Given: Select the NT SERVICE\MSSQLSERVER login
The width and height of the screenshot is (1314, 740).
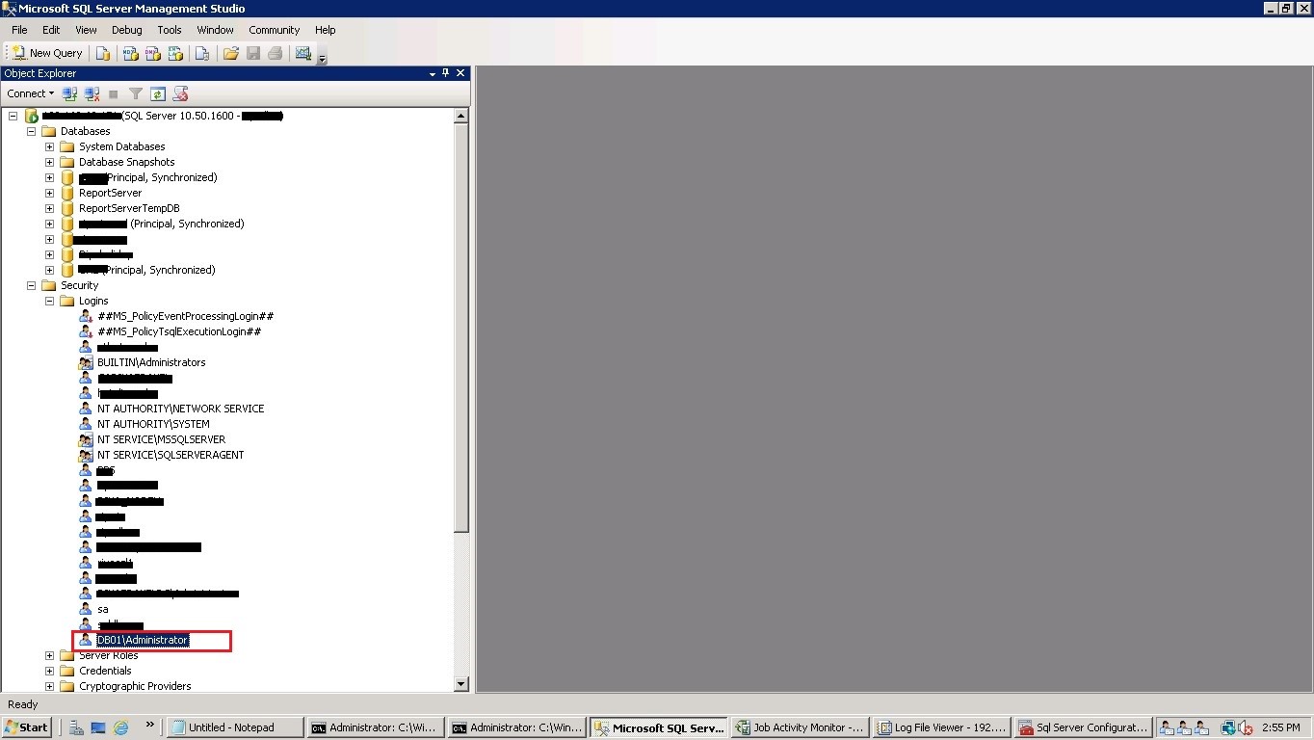Looking at the screenshot, I should coord(161,439).
